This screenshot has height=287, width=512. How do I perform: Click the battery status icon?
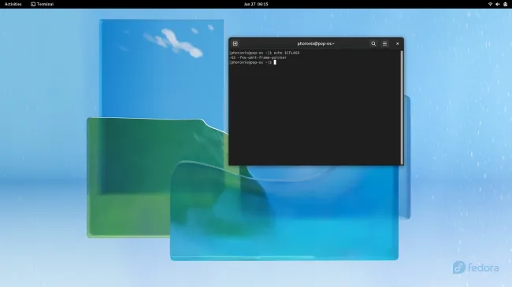tap(506, 4)
